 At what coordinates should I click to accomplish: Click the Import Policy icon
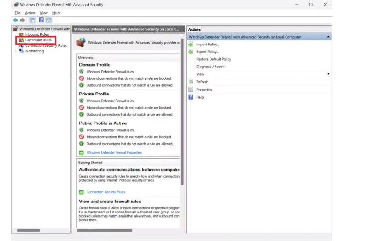tap(191, 45)
